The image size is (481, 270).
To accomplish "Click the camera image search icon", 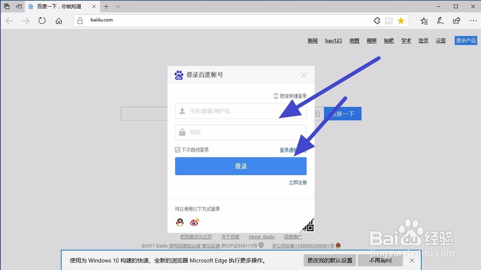I will click(x=317, y=114).
